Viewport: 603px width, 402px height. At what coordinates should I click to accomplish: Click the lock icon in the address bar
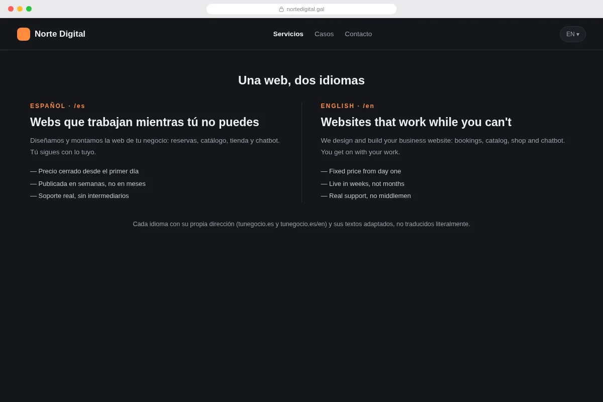tap(281, 9)
